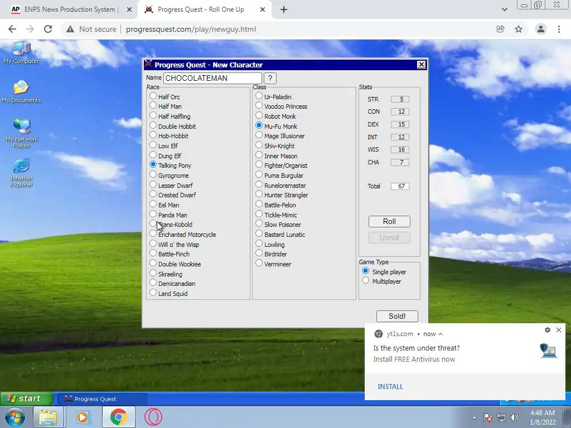
Task: Click the browser address bar URL
Action: click(191, 29)
